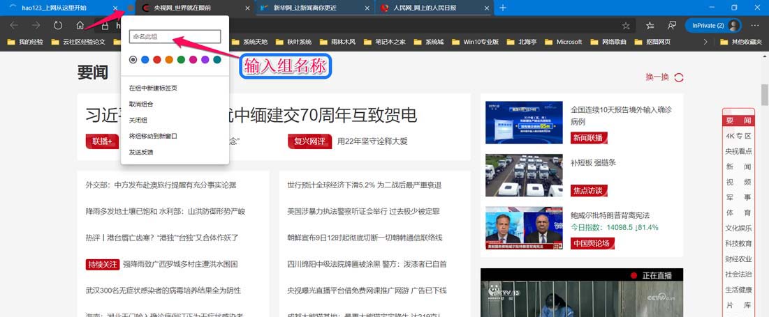Choose the blue group color

145,60
